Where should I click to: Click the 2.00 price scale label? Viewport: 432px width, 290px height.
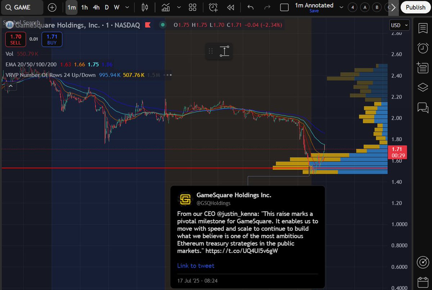pos(397,118)
